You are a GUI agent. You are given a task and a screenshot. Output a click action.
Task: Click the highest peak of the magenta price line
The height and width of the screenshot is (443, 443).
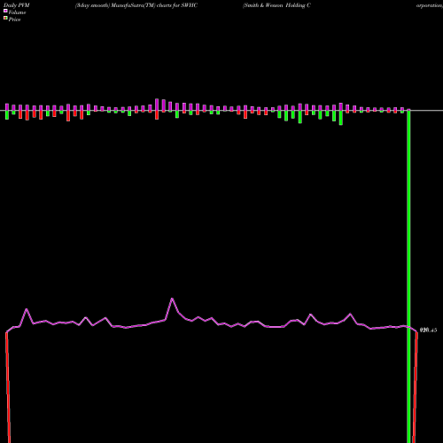[x=172, y=299]
